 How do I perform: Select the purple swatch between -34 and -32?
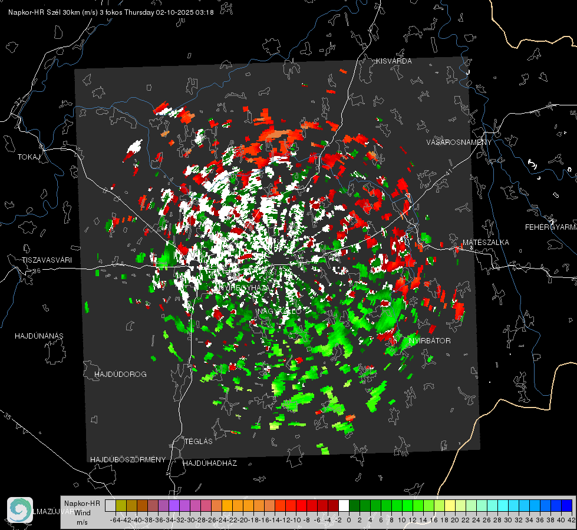tap(174, 505)
